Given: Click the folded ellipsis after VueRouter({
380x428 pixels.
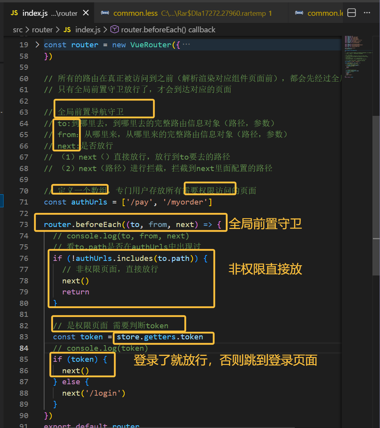Looking at the screenshot, I should [x=186, y=44].
